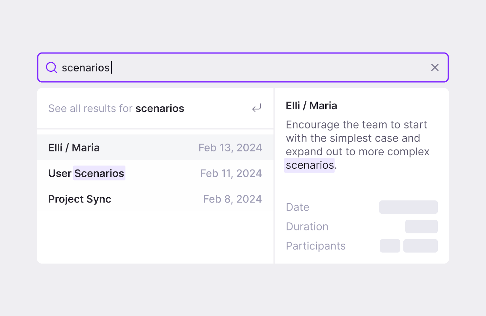This screenshot has height=316, width=486.
Task: Click the Date placeholder value
Action: tap(408, 207)
